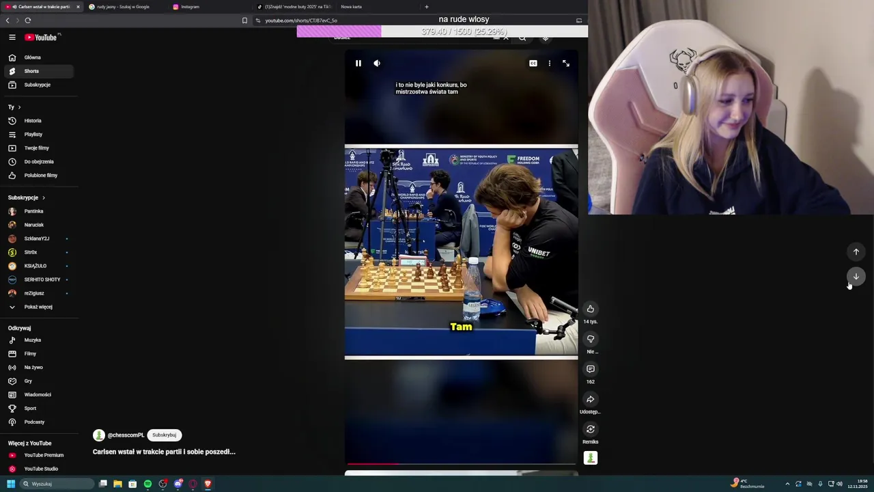This screenshot has height=492, width=874.
Task: Open the Naruciak subscription channel
Action: 40,225
